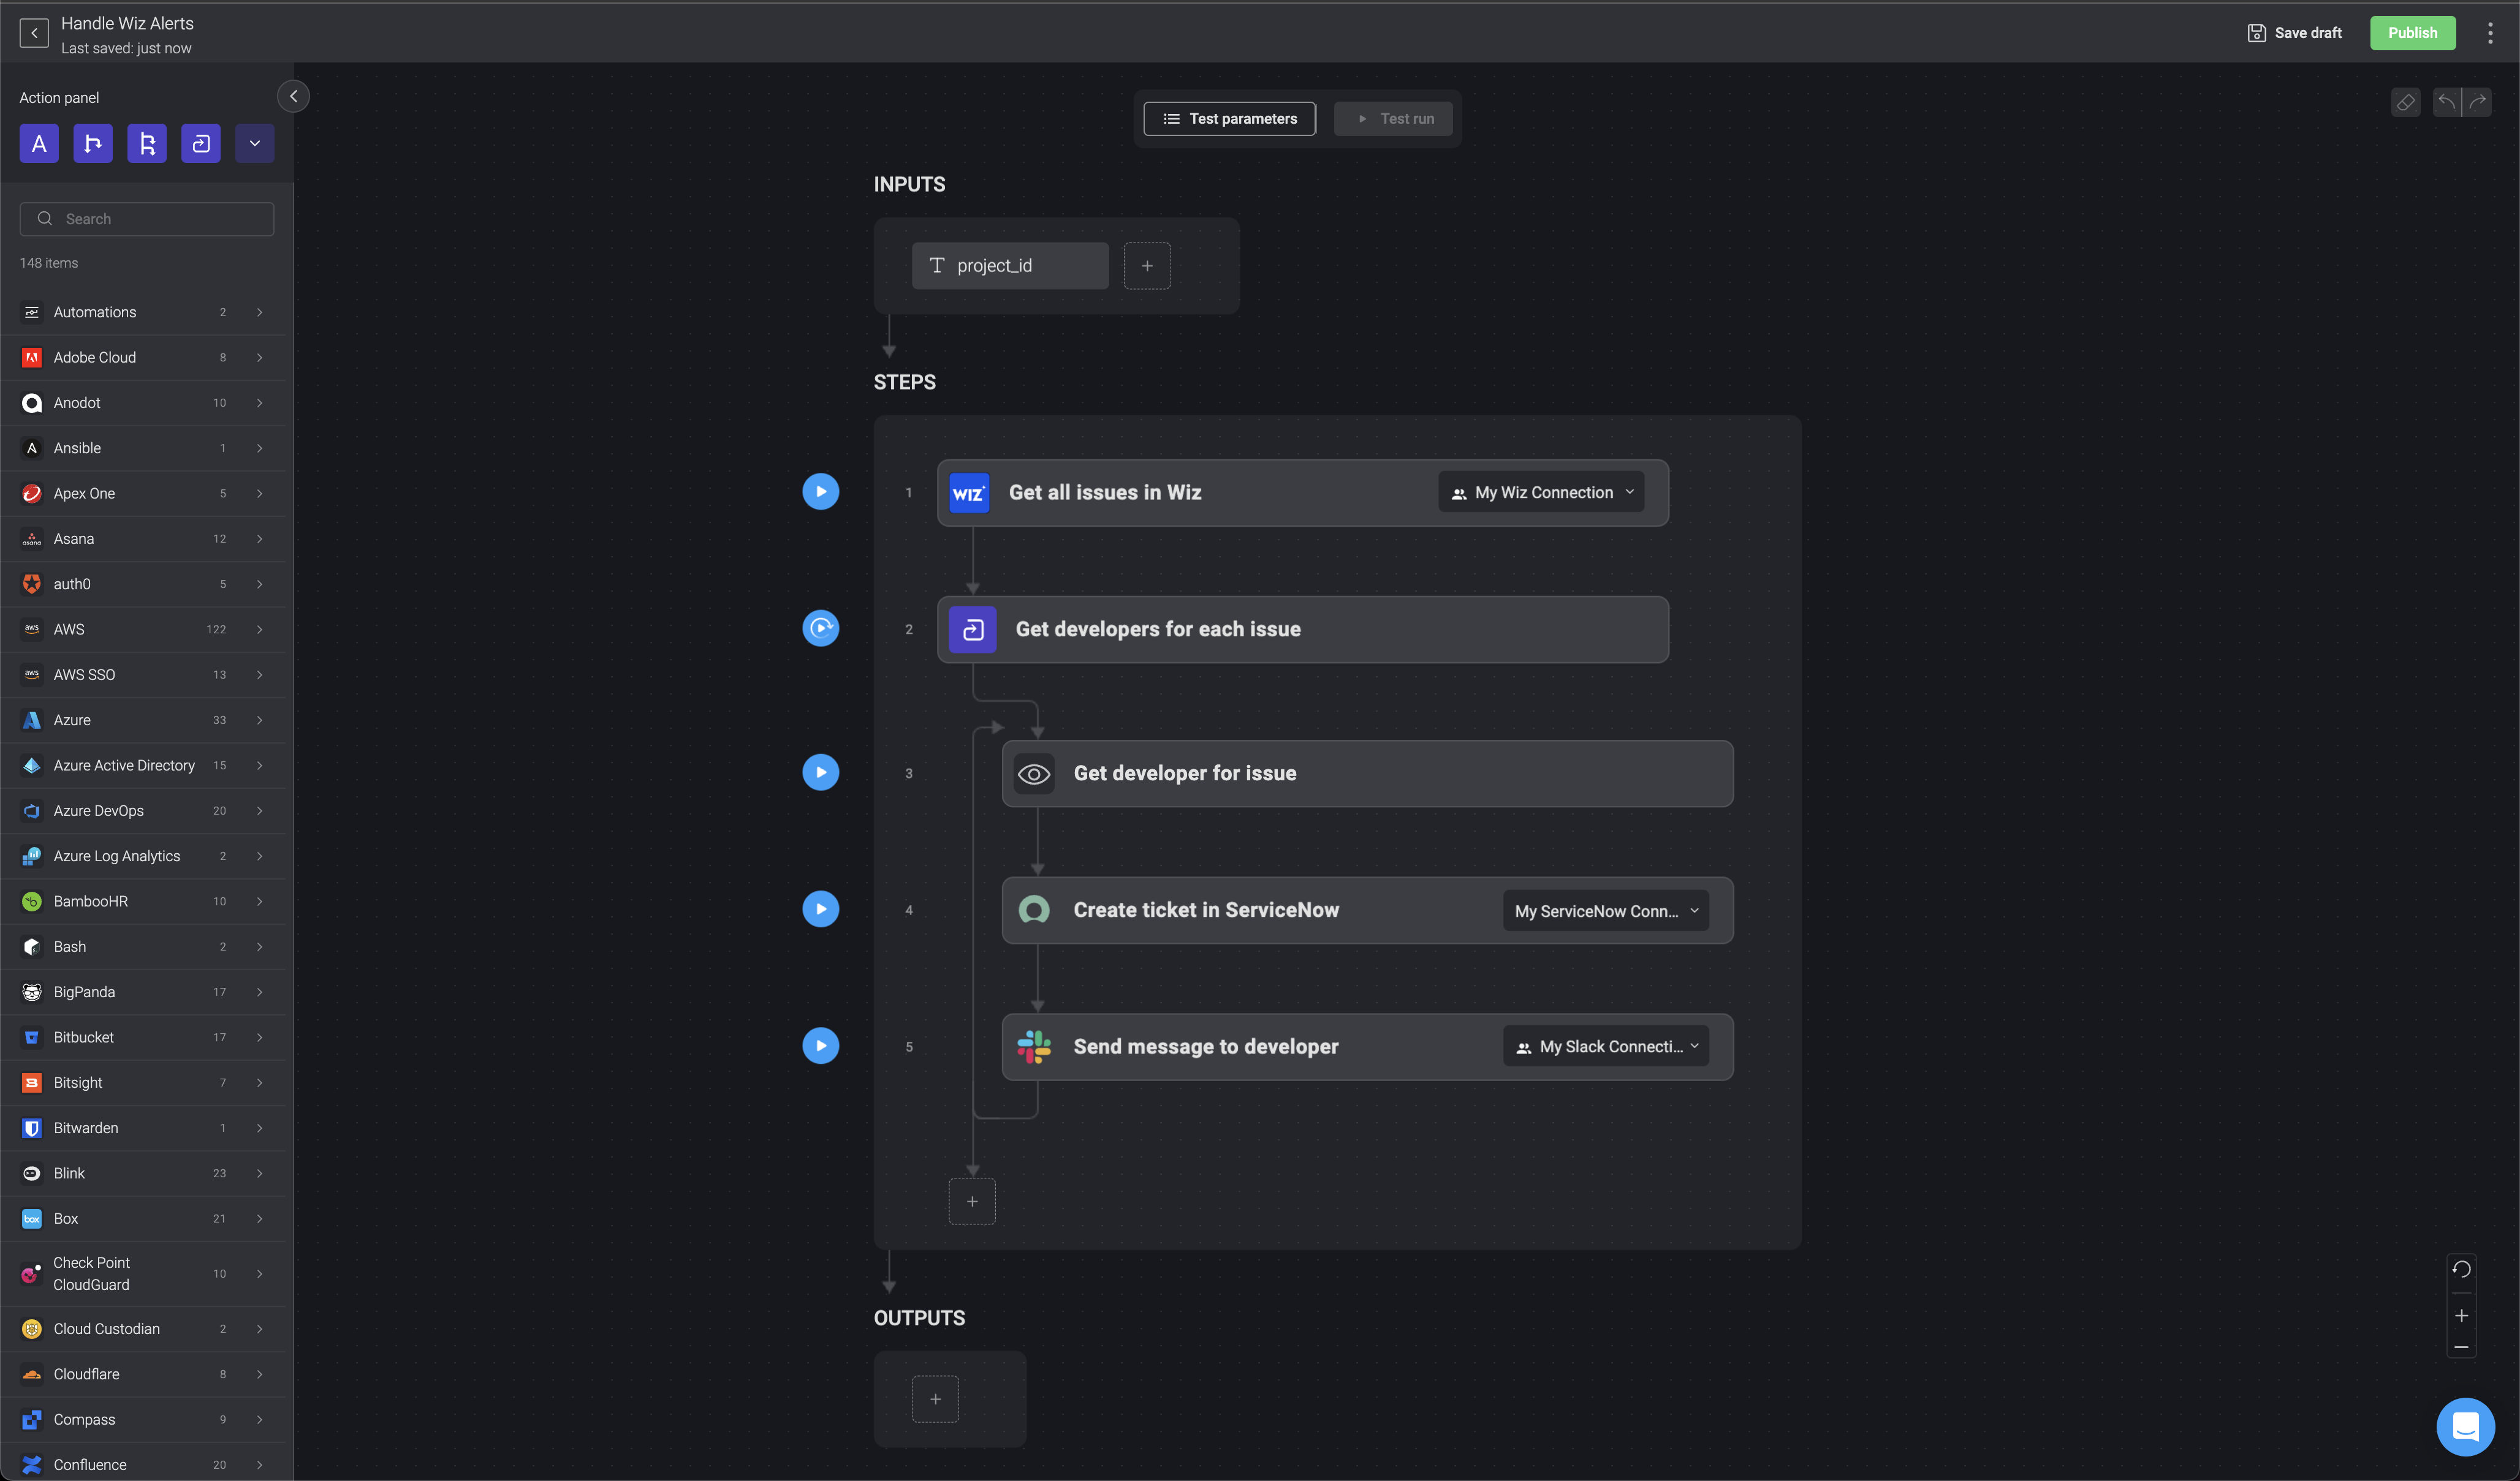
Task: Click the Search field in Action panel
Action: [147, 219]
